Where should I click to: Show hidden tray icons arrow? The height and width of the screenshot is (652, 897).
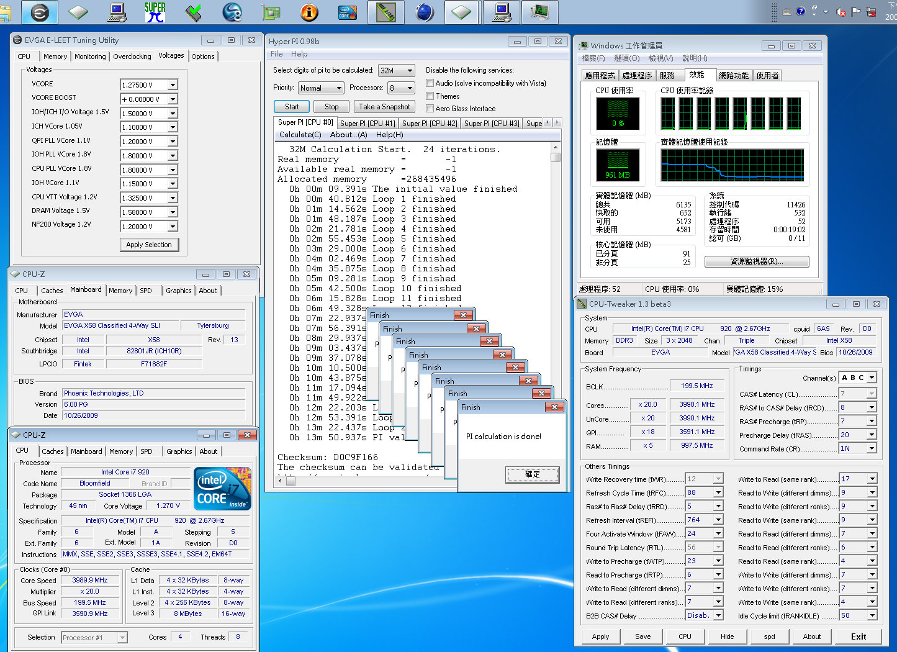[826, 12]
